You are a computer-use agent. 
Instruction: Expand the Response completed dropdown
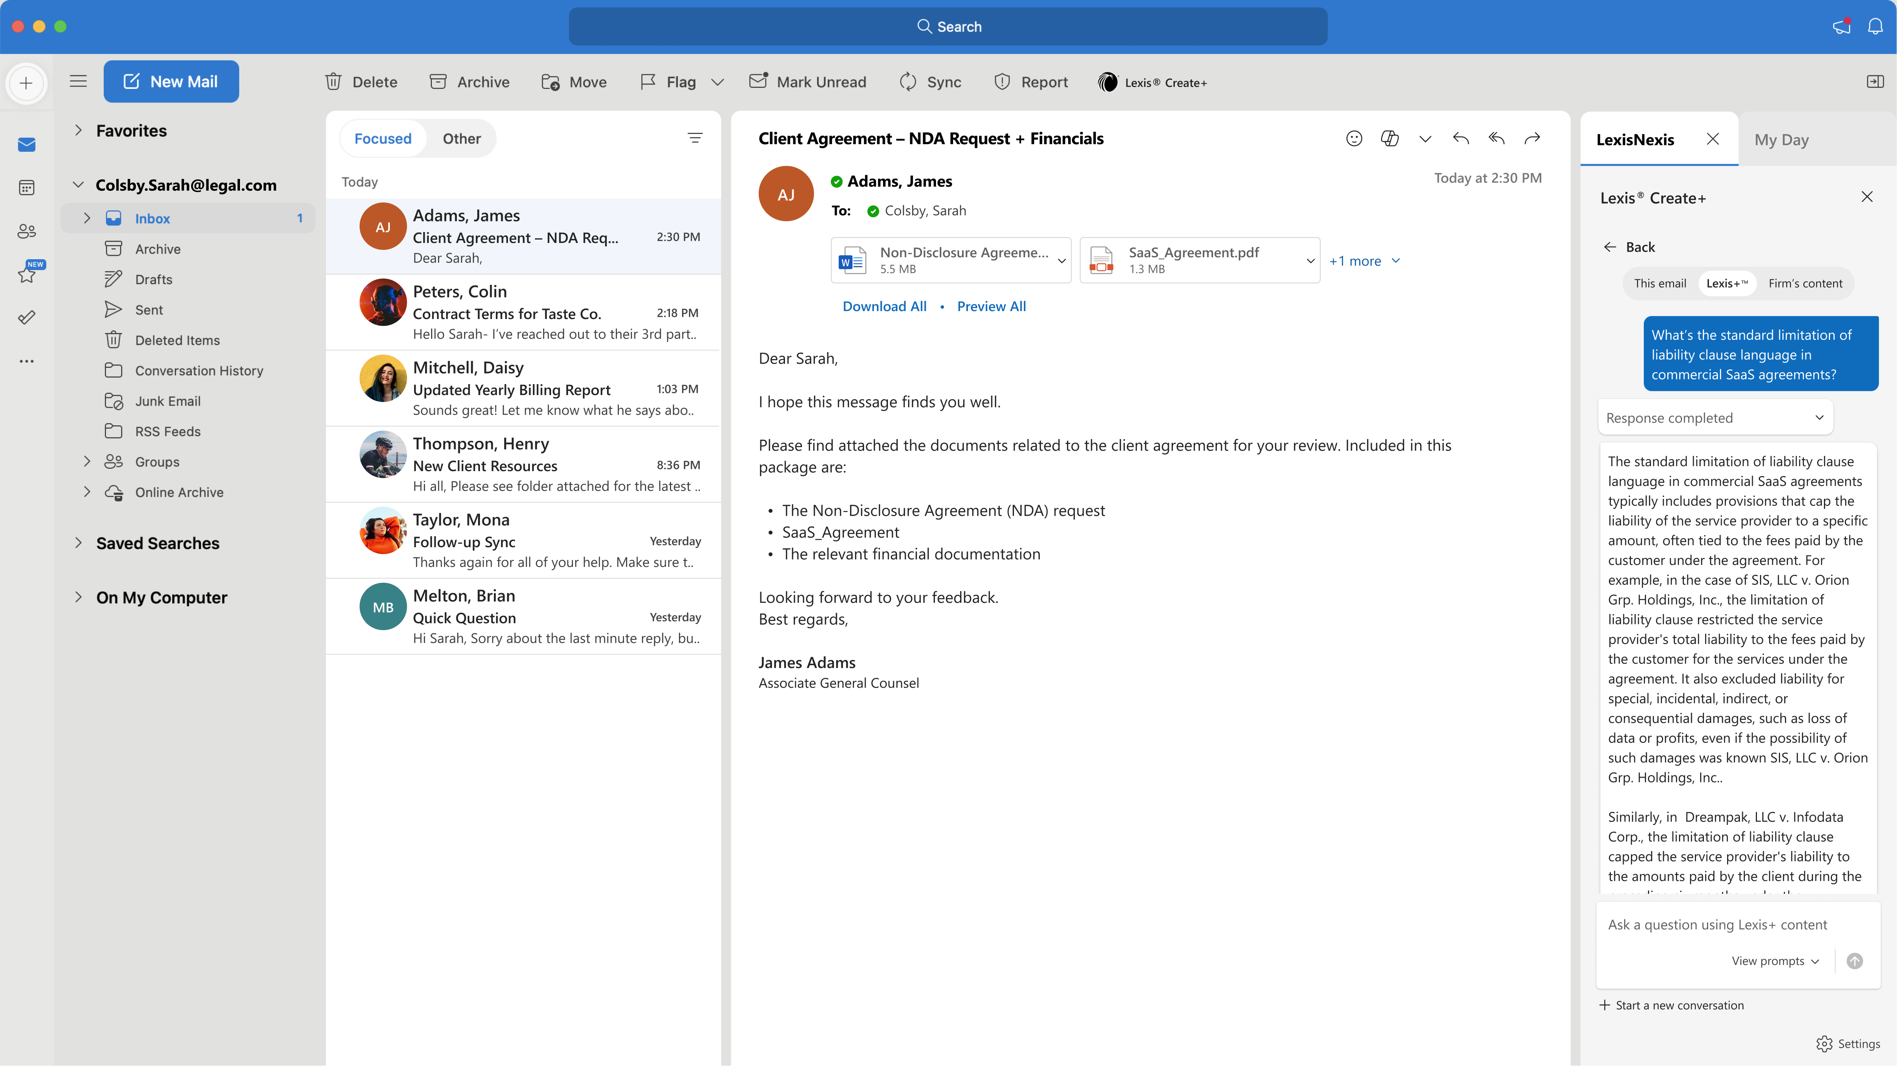[1715, 417]
